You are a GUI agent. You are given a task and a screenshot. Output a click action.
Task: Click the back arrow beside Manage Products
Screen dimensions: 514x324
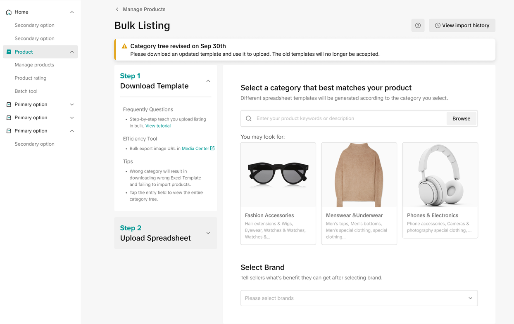pos(117,9)
